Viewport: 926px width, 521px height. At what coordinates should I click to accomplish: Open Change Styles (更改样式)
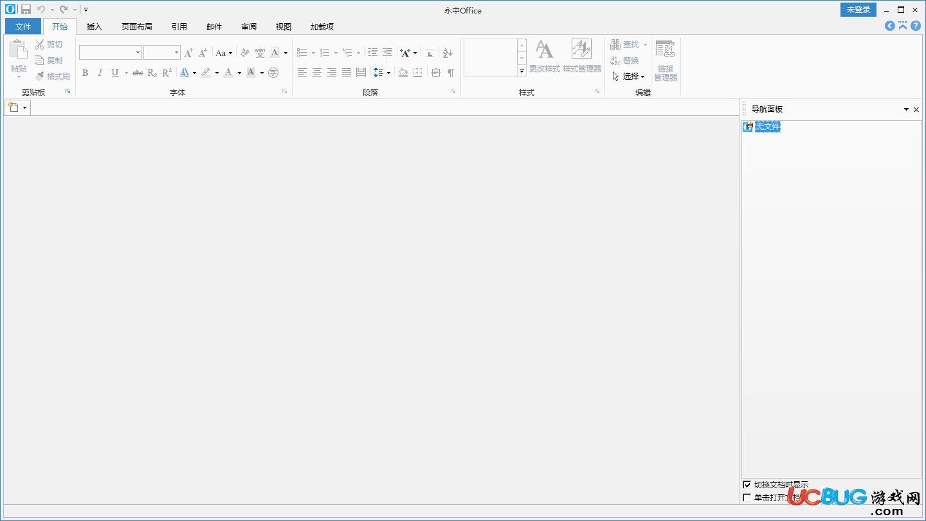tap(545, 57)
